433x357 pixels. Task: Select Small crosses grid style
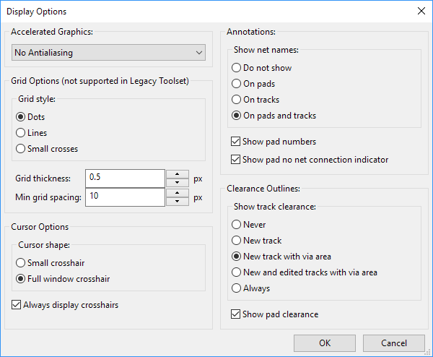click(47, 149)
